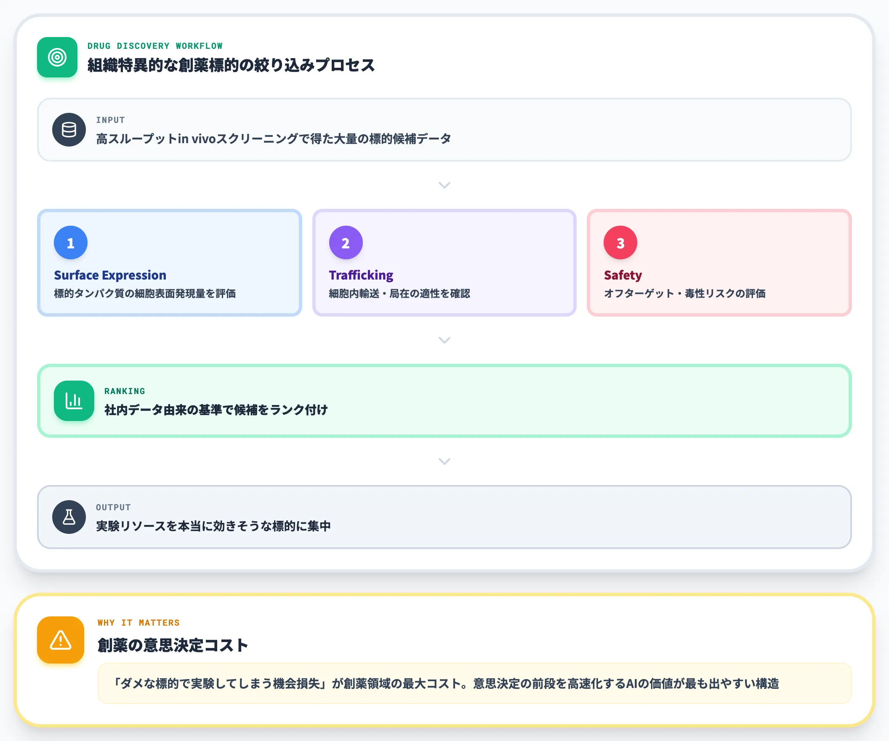
Task: Click the 'INPUT' label text
Action: 110,120
